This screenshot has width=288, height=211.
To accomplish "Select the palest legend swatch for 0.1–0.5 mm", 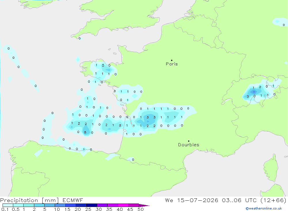I will coord(8,205).
